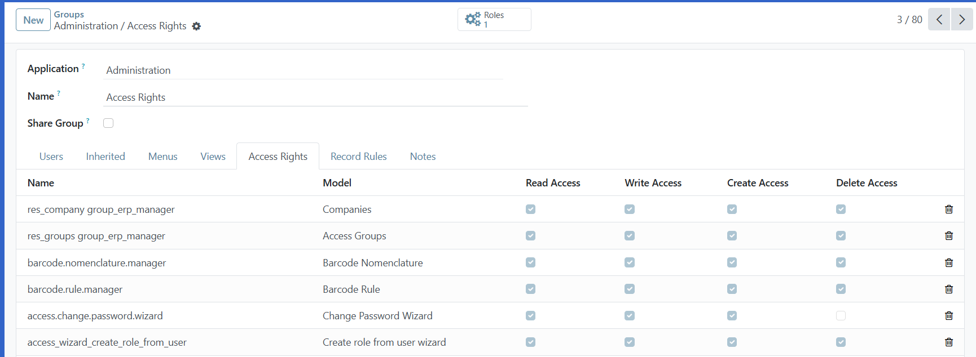Image resolution: width=976 pixels, height=357 pixels.
Task: Toggle Write Access for Access Groups
Action: click(x=630, y=235)
